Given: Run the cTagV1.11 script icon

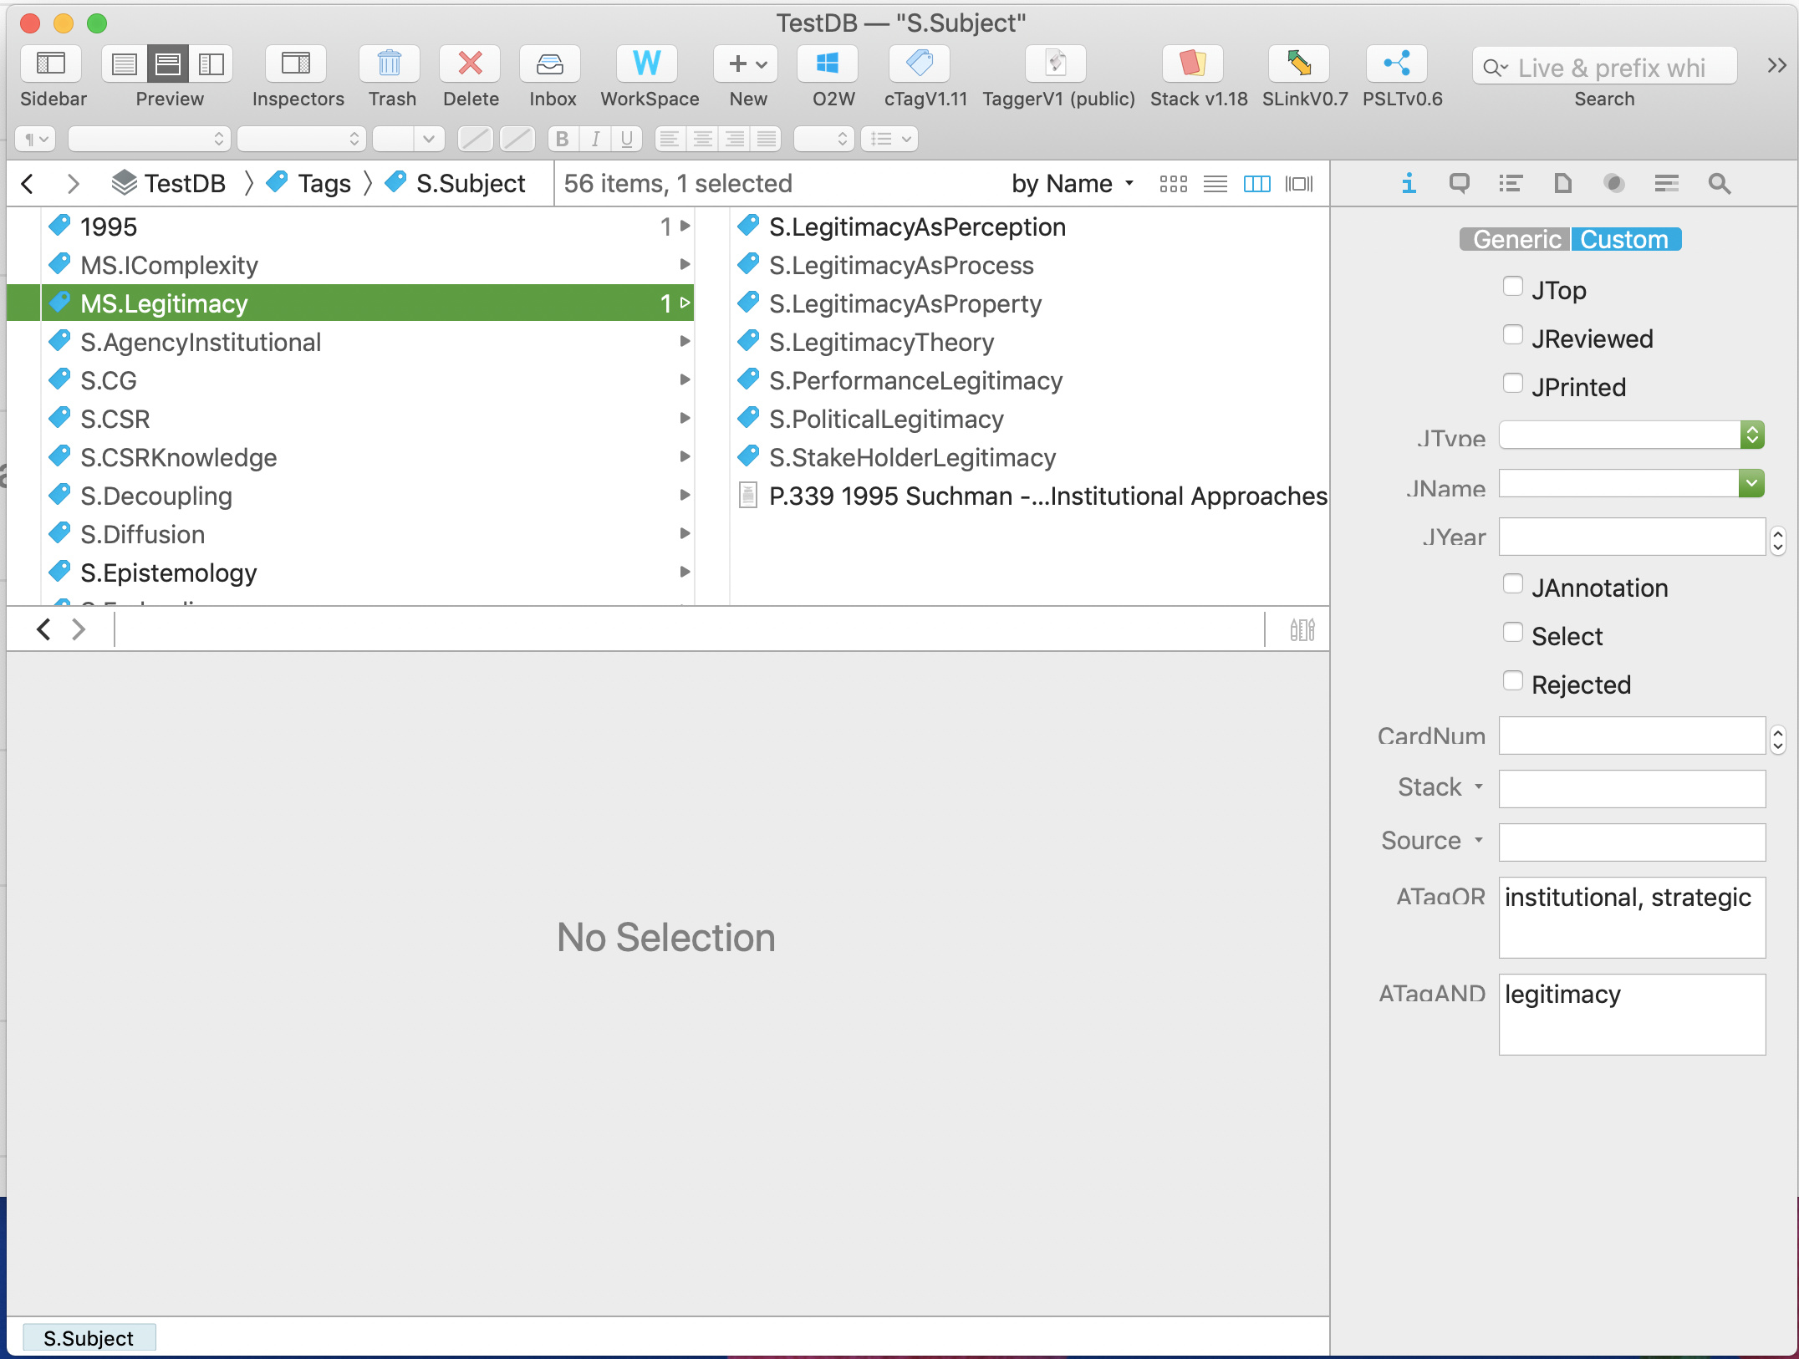Looking at the screenshot, I should [920, 64].
